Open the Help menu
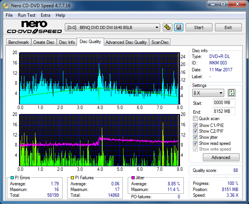 (60, 15)
